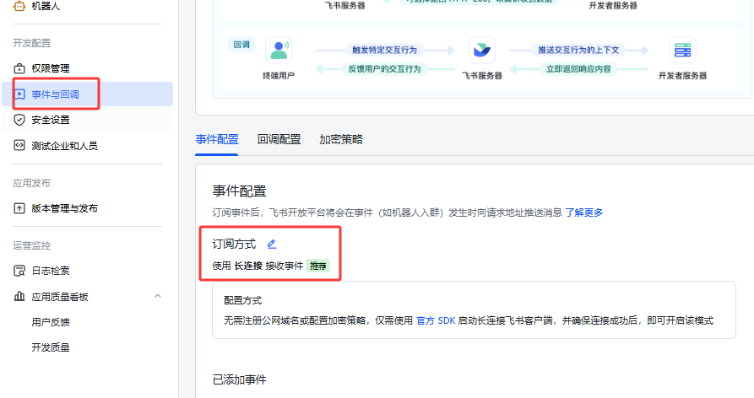
Task: Open the 开发质量 submenu item
Action: 51,347
